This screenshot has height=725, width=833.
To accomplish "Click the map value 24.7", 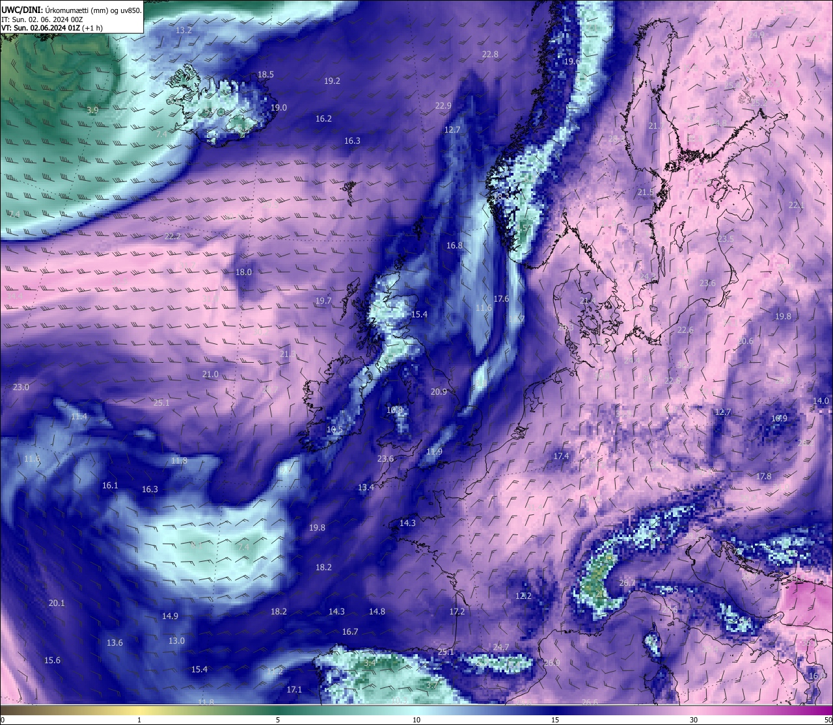I will pyautogui.click(x=500, y=648).
